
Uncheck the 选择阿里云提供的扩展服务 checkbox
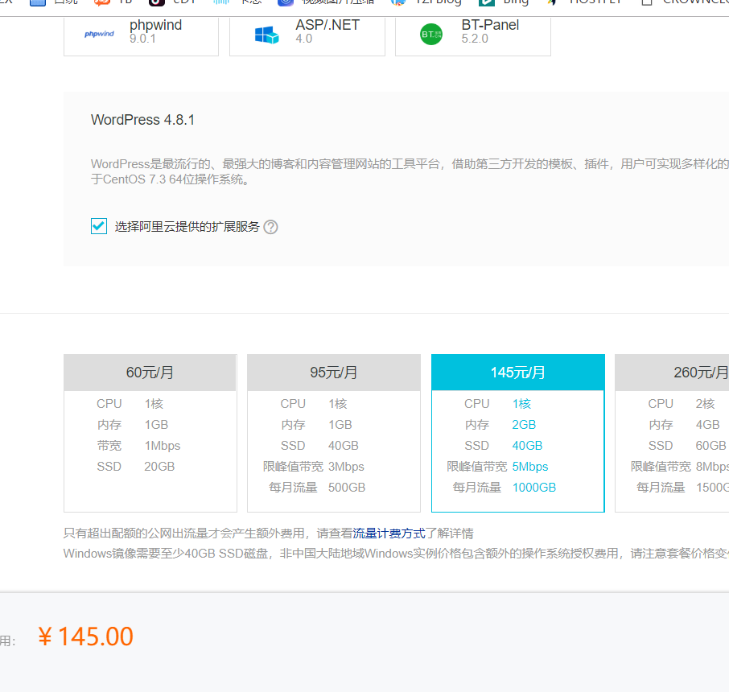[99, 226]
